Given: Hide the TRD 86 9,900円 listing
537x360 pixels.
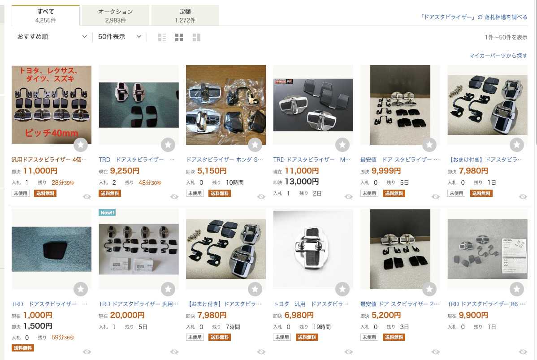Looking at the screenshot, I should (x=523, y=351).
